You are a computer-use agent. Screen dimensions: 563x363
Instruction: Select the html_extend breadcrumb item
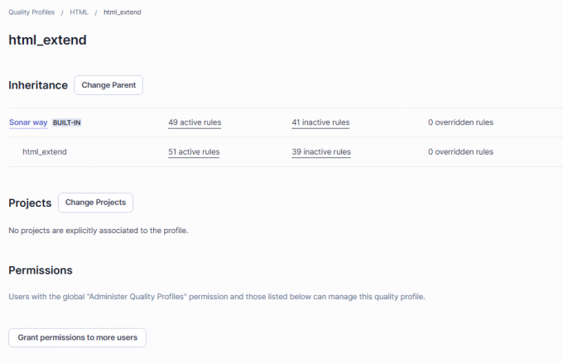tap(123, 12)
